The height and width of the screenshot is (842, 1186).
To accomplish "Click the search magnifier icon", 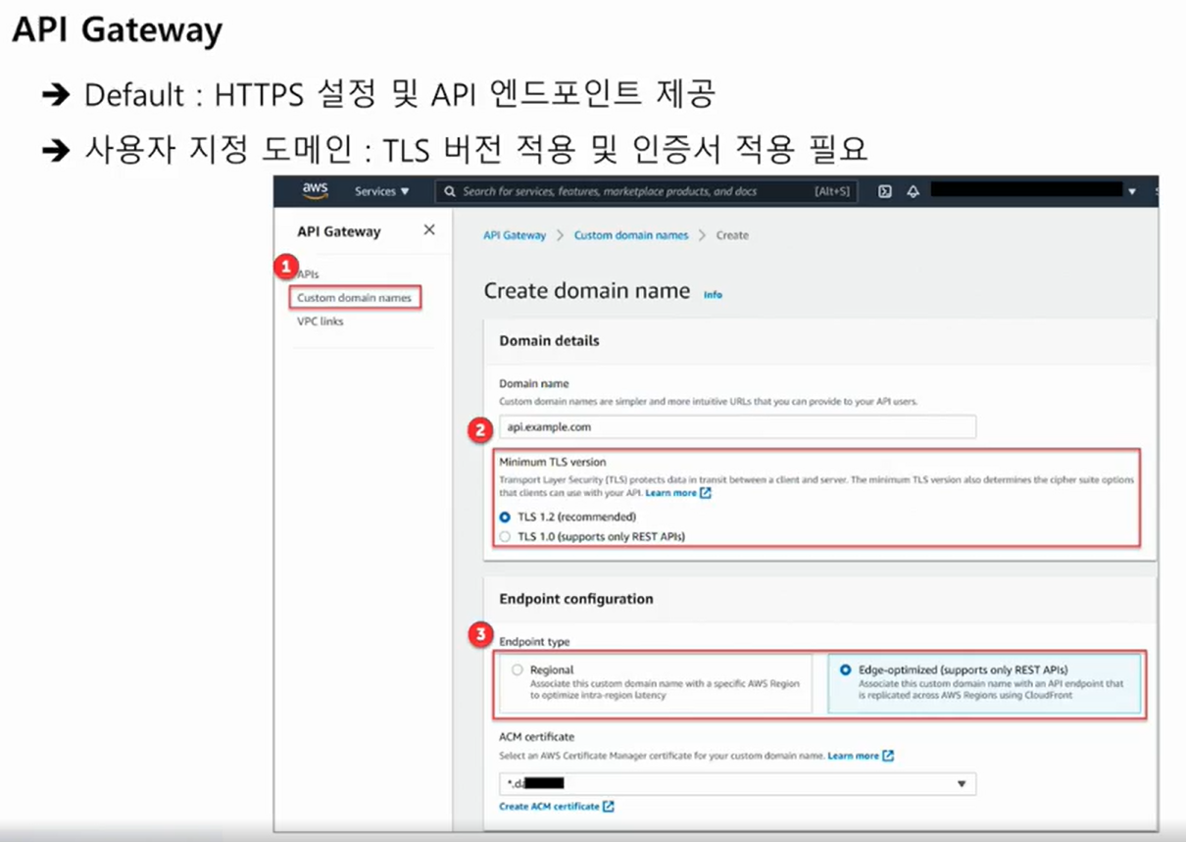I will [447, 191].
